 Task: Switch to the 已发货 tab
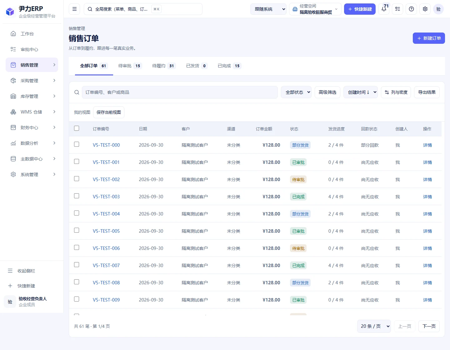click(x=197, y=66)
